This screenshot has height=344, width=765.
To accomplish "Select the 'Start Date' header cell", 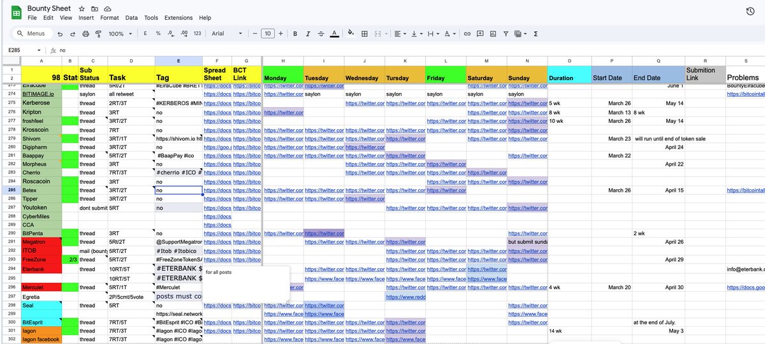I will click(x=611, y=74).
